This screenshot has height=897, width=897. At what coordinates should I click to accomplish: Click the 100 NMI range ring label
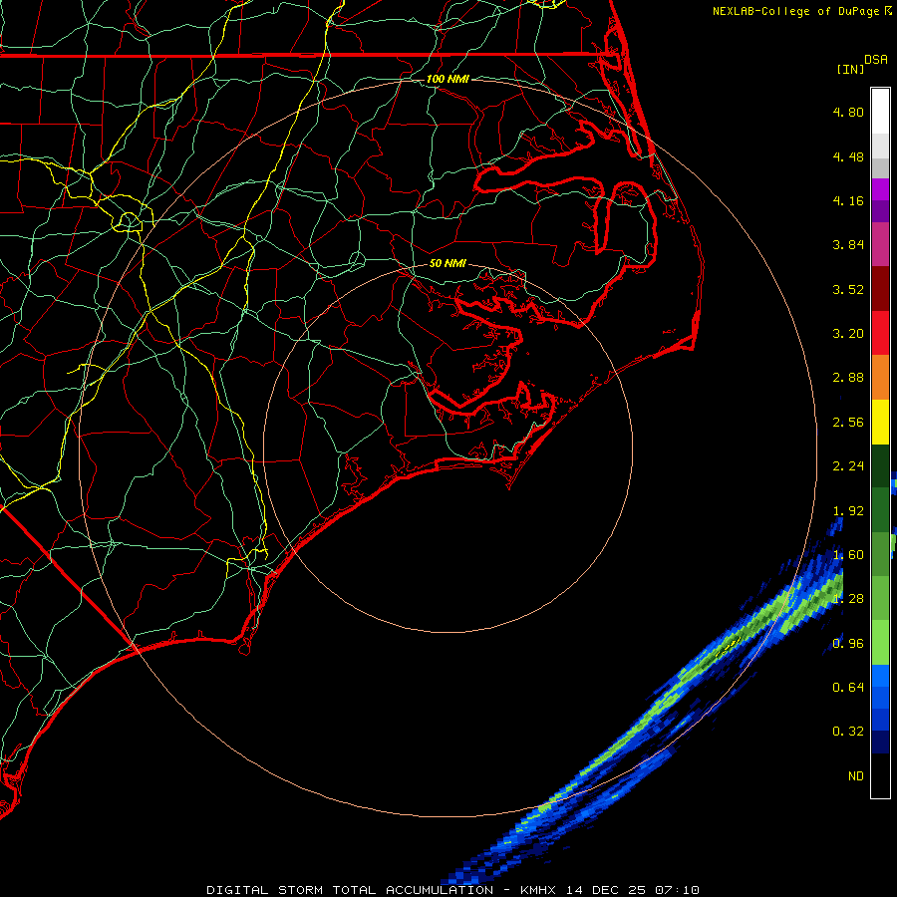click(x=448, y=79)
